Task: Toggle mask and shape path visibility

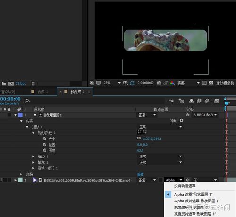Action: point(132,83)
